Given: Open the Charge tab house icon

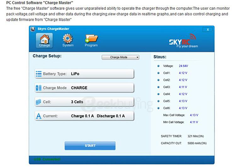Looking at the screenshot, I should click(44, 40).
